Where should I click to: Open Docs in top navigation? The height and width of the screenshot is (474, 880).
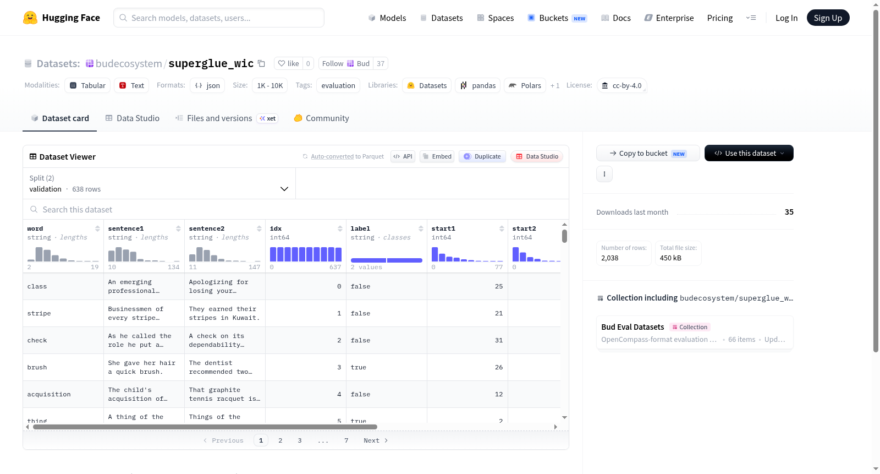coord(616,18)
